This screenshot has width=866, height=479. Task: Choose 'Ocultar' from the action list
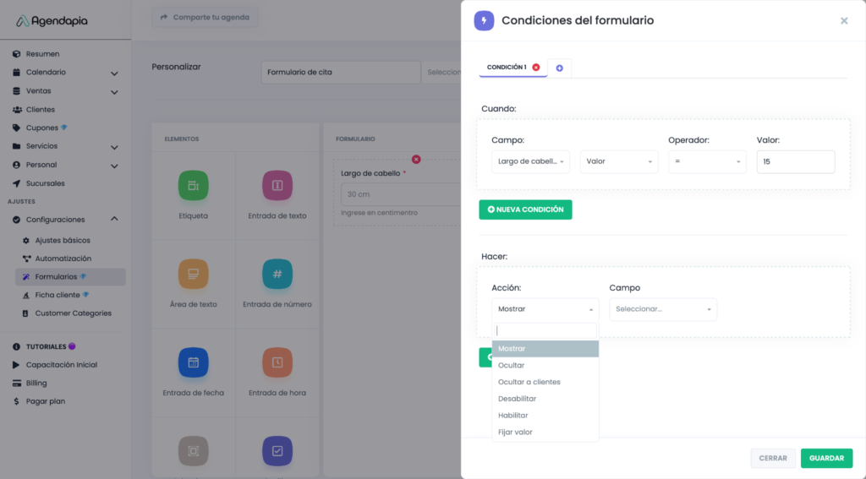[512, 366]
